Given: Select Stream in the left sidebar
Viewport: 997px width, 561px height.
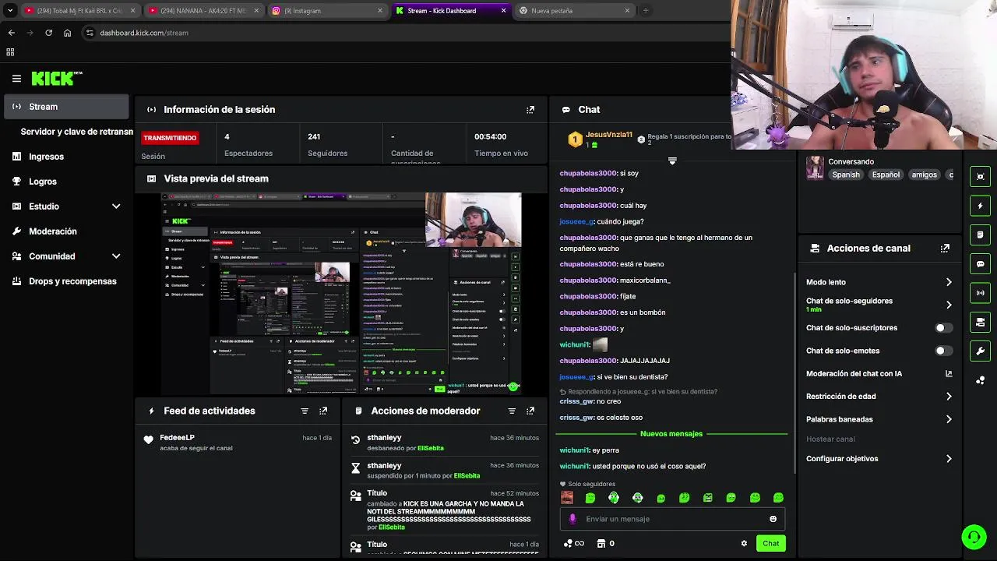Looking at the screenshot, I should [x=67, y=107].
